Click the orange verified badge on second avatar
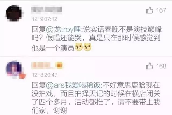Image resolution: width=172 pixels, height=115 pixels. 23,76
